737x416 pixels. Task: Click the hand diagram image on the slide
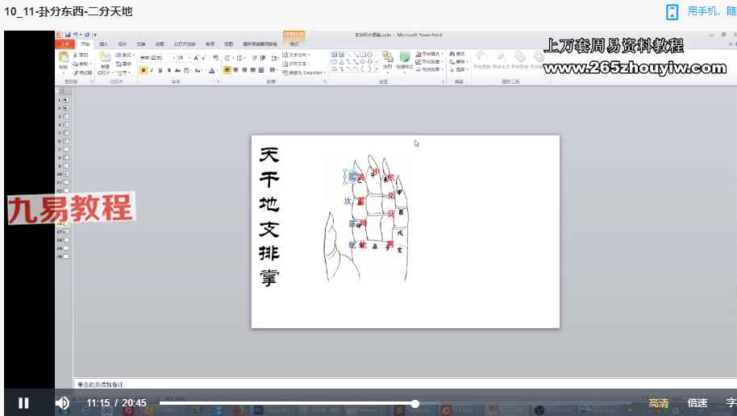click(x=367, y=218)
